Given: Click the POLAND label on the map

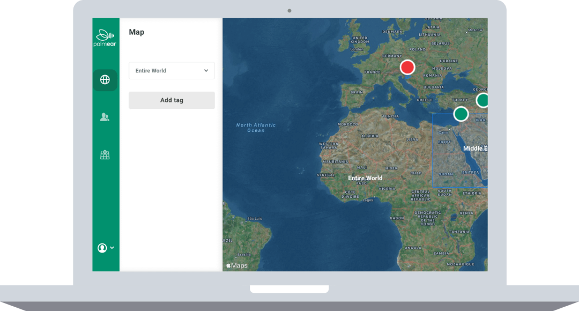Looking at the screenshot, I should pos(418,49).
